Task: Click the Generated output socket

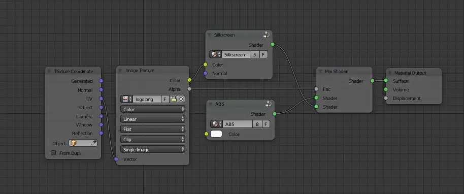Action: point(101,81)
